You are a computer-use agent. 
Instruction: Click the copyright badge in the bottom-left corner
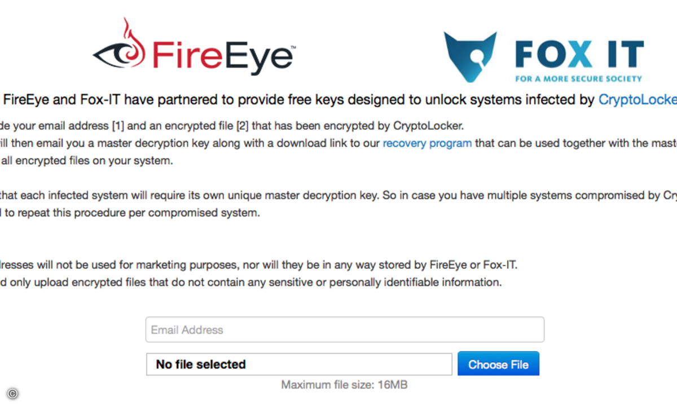(12, 394)
